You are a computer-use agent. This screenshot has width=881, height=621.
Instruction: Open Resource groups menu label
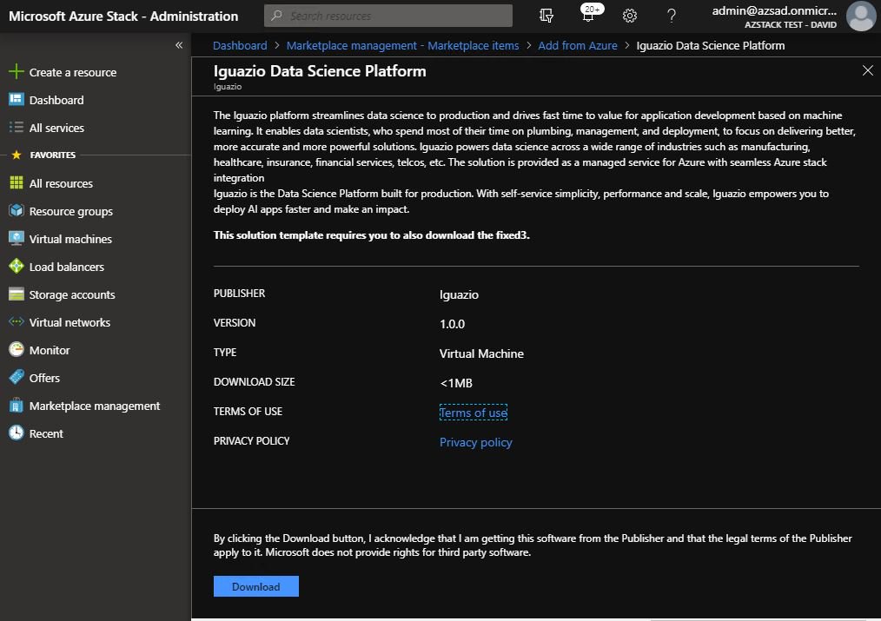70,212
